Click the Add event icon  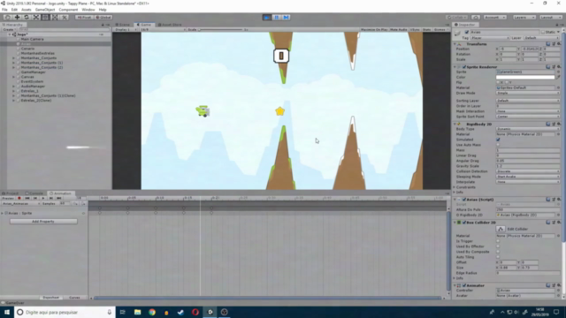point(83,204)
